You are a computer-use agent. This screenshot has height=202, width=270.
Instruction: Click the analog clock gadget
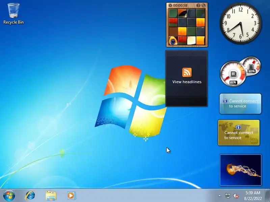[241, 23]
